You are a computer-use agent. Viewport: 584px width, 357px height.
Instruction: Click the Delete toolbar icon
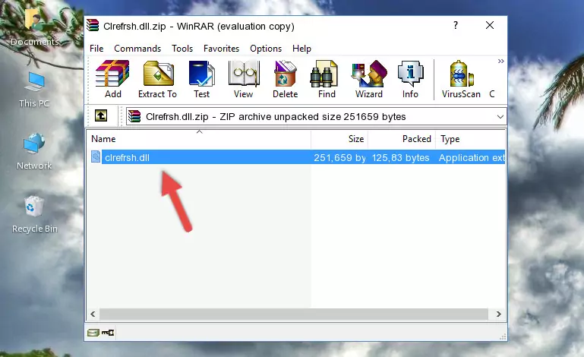pos(285,79)
